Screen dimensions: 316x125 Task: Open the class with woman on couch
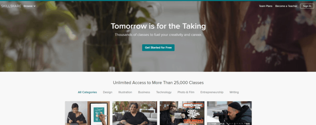[135, 113]
